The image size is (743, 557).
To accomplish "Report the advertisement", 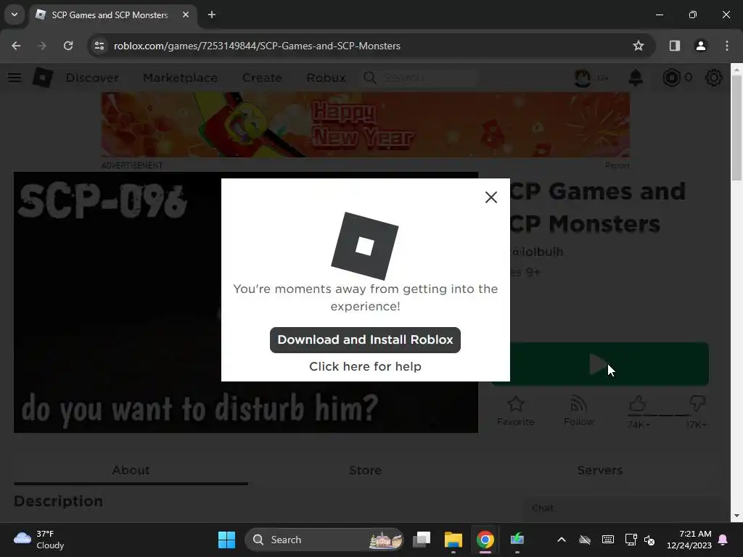I will point(617,165).
